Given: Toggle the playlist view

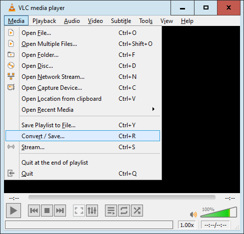Looking at the screenshot, I should click(111, 211).
